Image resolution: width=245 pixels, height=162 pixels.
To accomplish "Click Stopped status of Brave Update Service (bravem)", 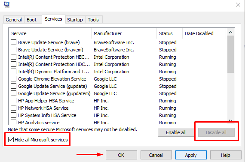I will point(168,50).
